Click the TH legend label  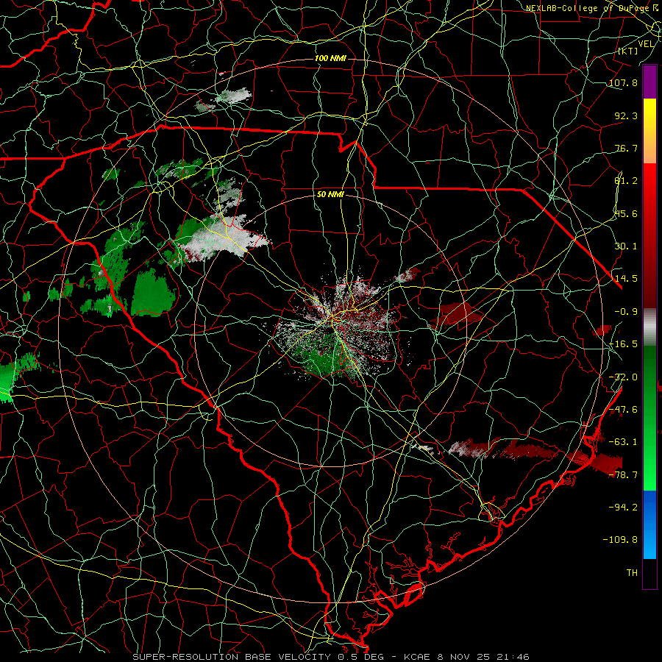[x=632, y=573]
